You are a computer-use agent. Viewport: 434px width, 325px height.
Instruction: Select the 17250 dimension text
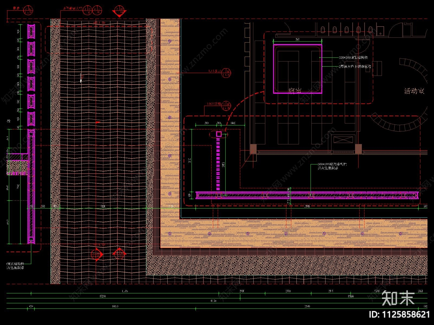pyautogui.click(x=103, y=296)
